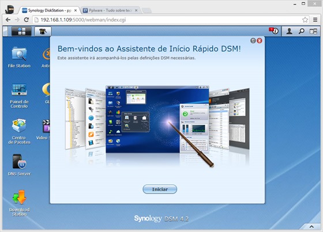Reload the current page
This screenshot has width=323, height=232.
(26, 20)
